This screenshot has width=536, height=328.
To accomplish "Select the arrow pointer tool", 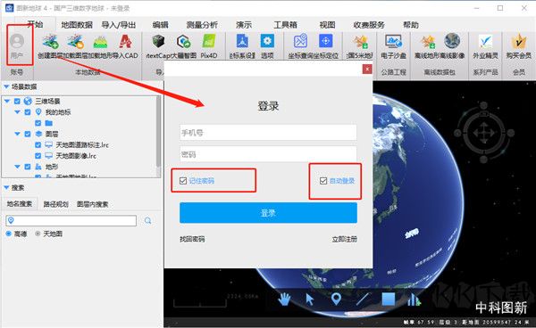I will [x=310, y=299].
